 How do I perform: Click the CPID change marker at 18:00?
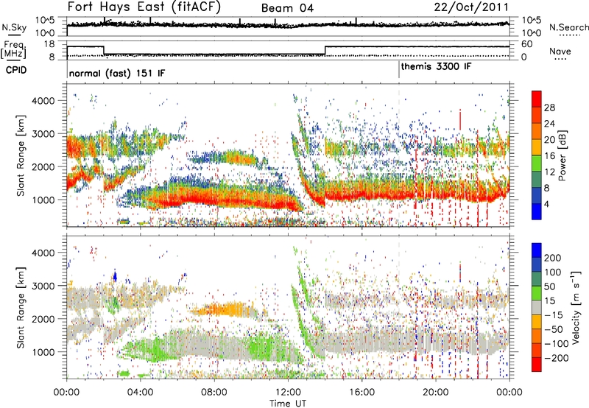[x=399, y=70]
